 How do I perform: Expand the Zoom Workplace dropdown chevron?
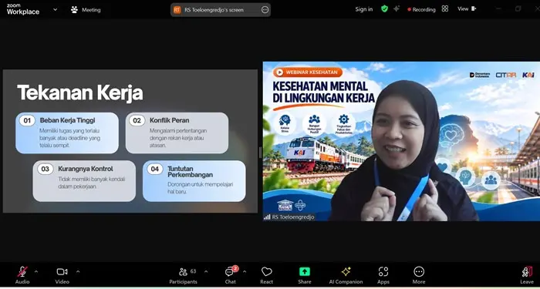coord(55,9)
